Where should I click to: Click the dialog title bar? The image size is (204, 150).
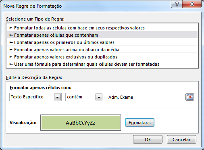click(x=86, y=6)
